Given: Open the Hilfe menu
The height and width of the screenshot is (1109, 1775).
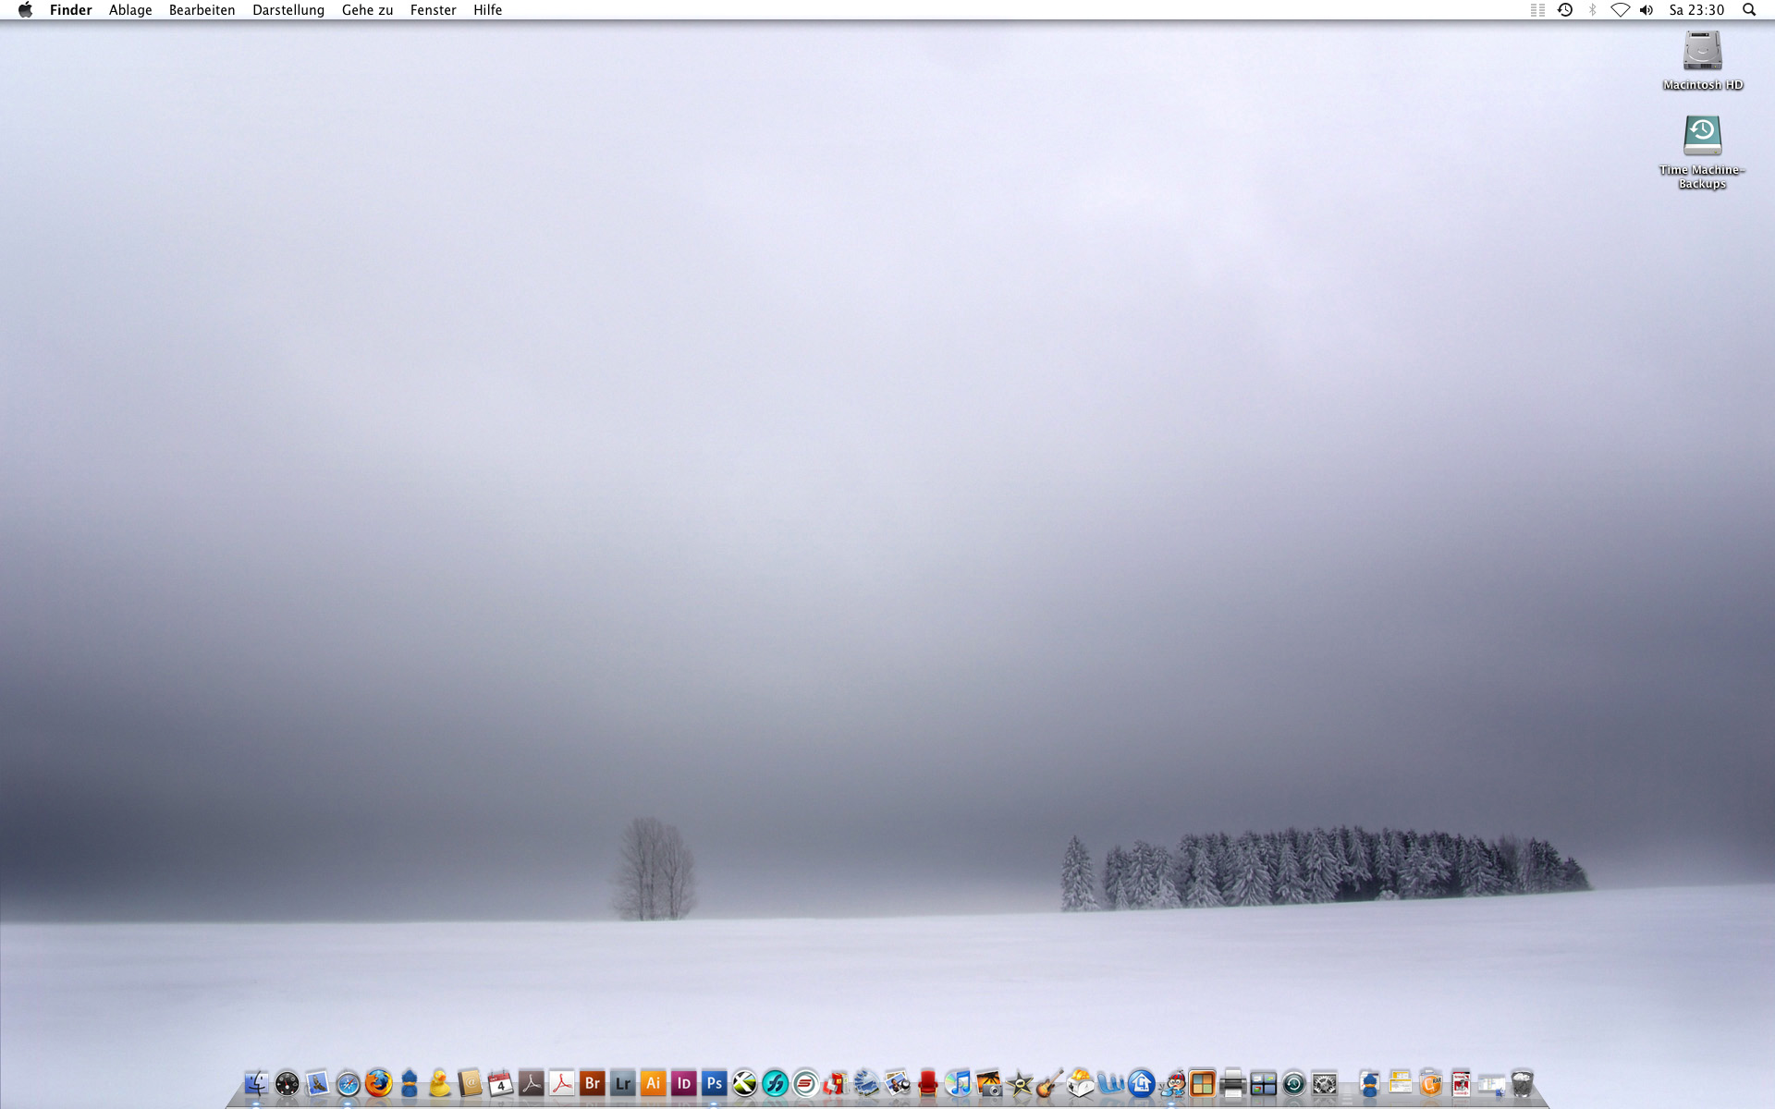Looking at the screenshot, I should (487, 10).
